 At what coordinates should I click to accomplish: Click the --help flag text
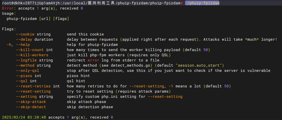coord(23,45)
